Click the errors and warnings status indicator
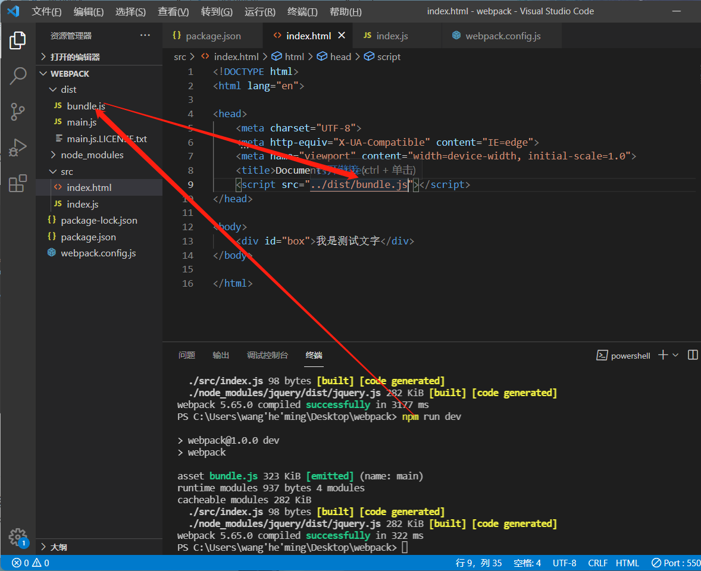Image resolution: width=701 pixels, height=571 pixels. point(30,563)
